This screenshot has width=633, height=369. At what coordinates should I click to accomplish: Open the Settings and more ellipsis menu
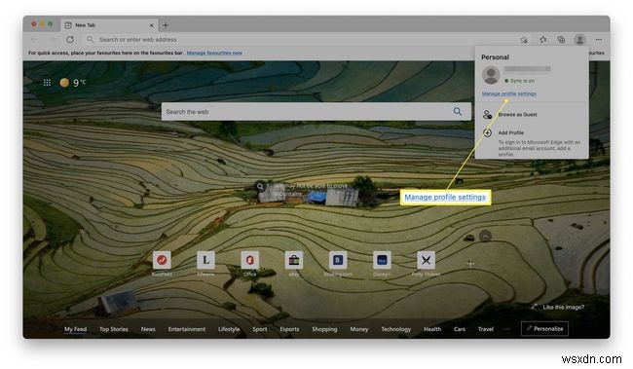[x=599, y=40]
